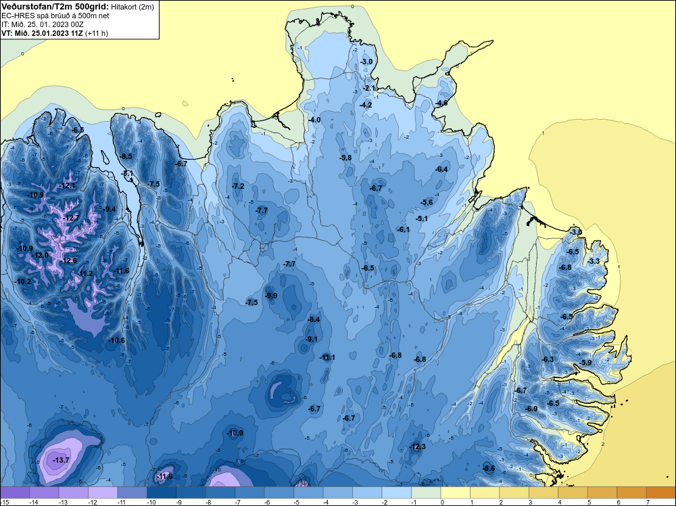This screenshot has height=506, width=676.
Task: Click the -12.6 temperature label
Action: 69,260
